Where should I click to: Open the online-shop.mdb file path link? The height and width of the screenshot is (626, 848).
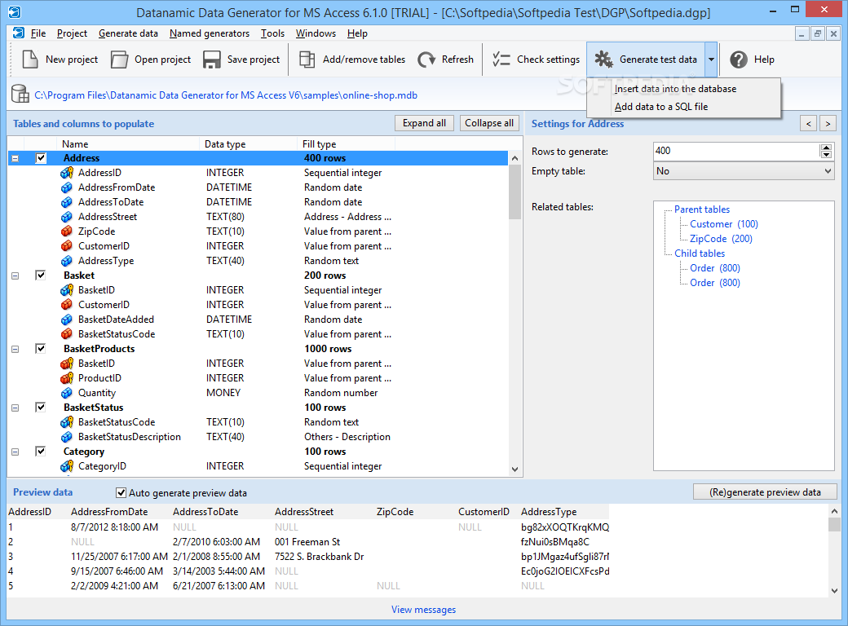[226, 95]
